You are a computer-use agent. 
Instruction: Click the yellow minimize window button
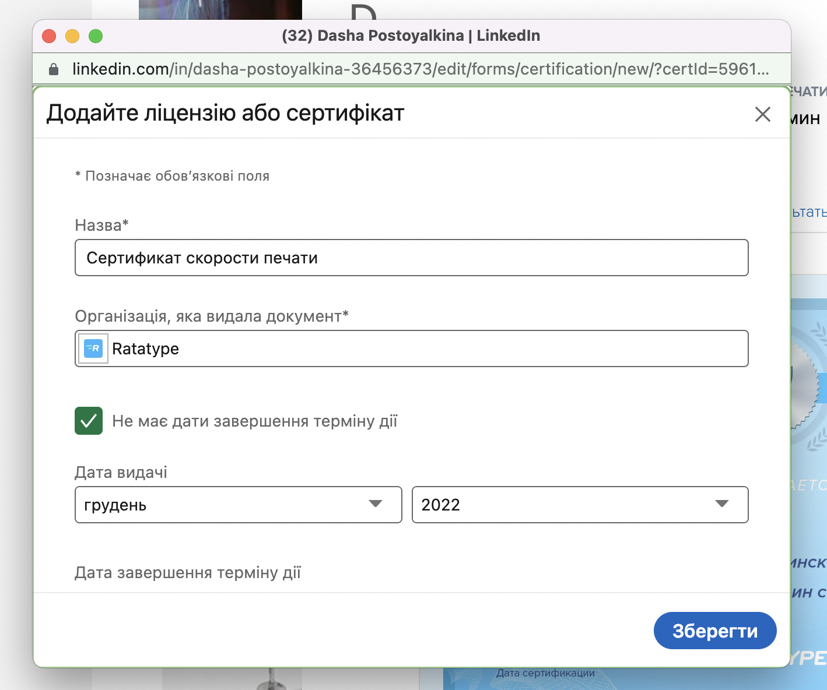[x=72, y=36]
